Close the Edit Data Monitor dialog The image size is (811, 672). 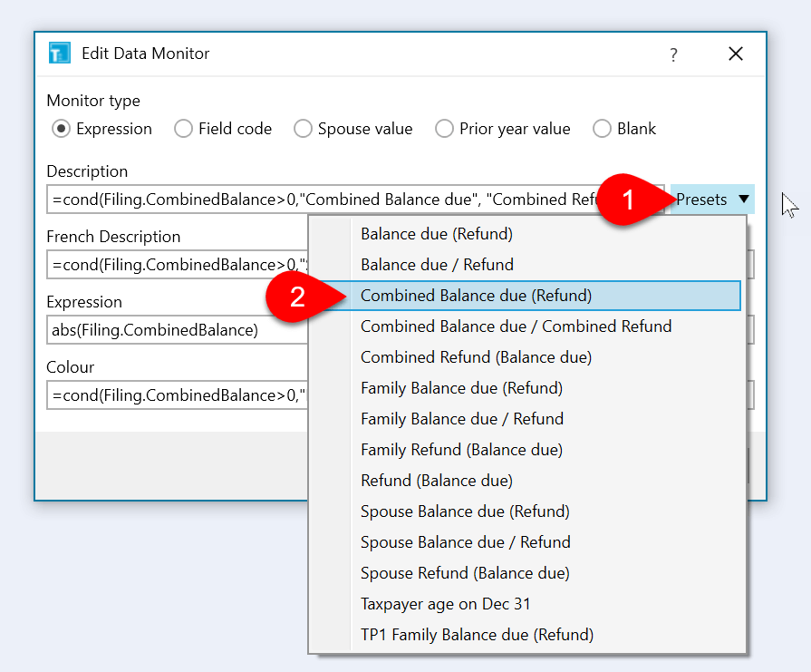tap(736, 54)
